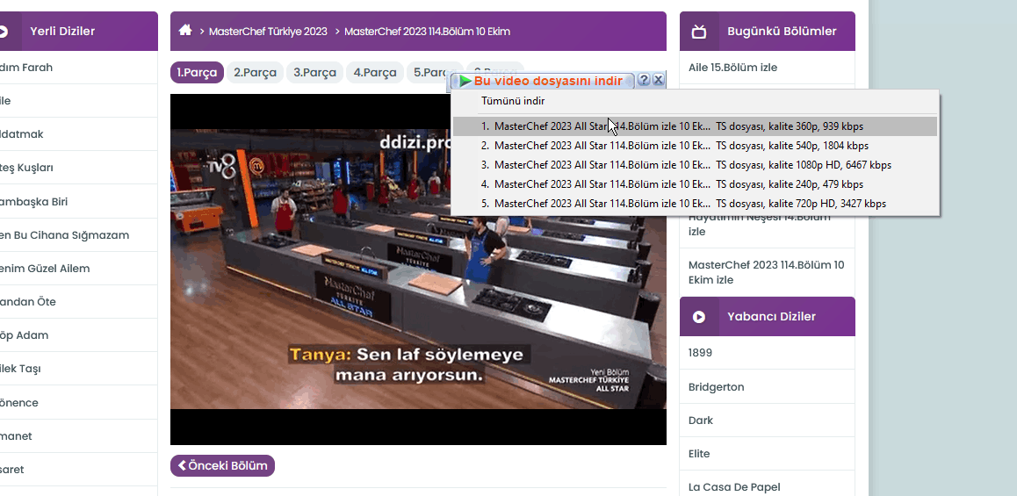The height and width of the screenshot is (496, 1017).
Task: Switch to the 3.Parça tab
Action: point(314,73)
